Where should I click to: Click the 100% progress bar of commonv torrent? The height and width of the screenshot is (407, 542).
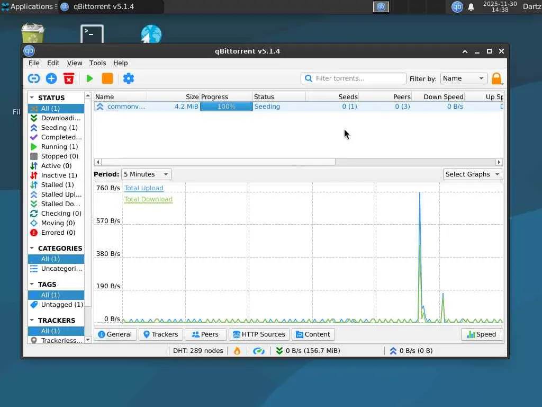[x=227, y=107]
